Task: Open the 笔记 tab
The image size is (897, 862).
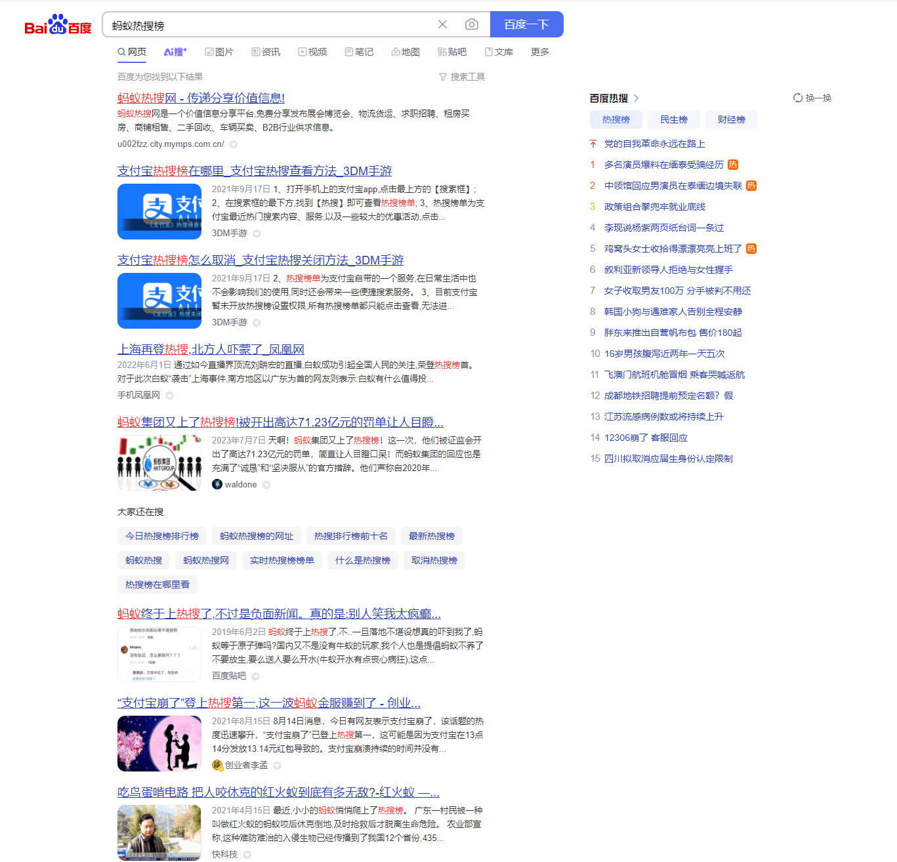Action: 359,52
